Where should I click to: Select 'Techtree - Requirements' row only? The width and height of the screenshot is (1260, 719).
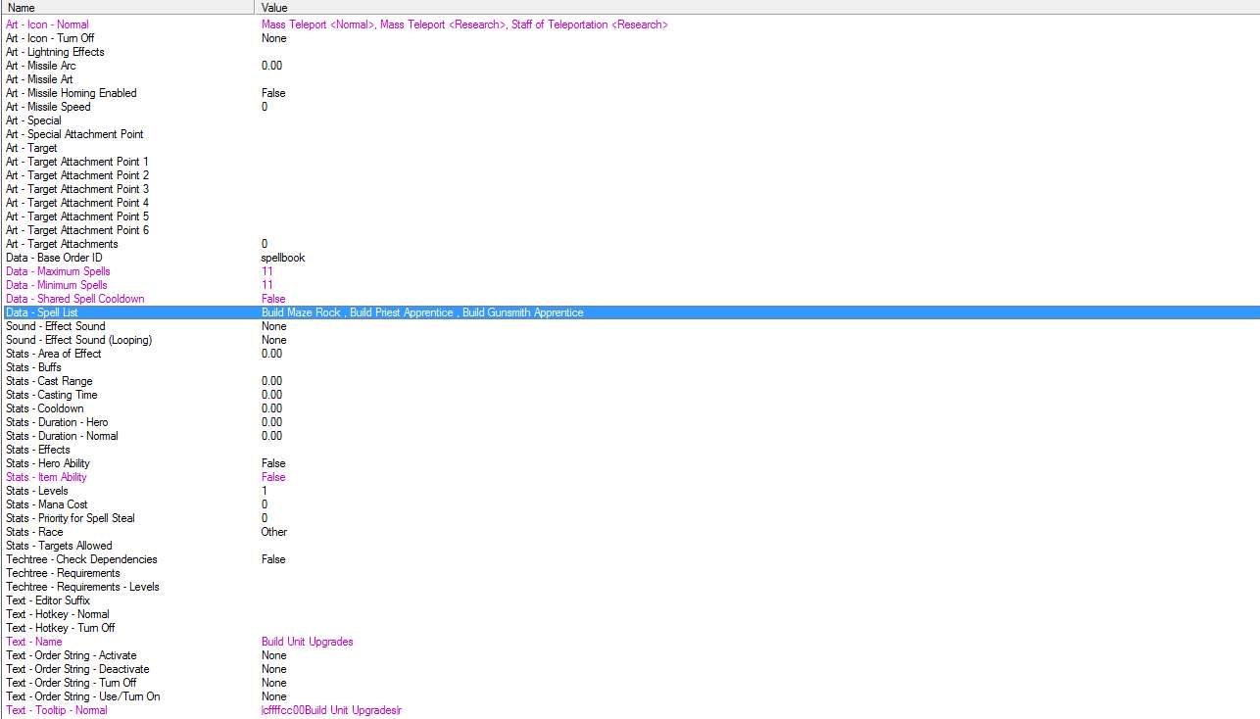point(630,573)
